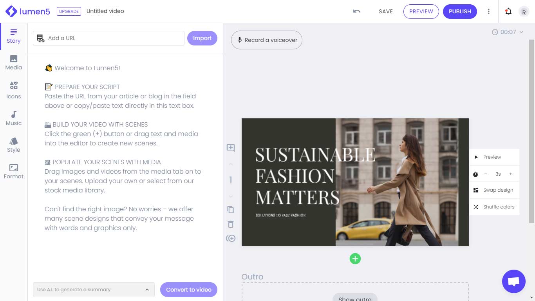This screenshot has width=535, height=301.
Task: Click Convert to video button
Action: pos(189,290)
